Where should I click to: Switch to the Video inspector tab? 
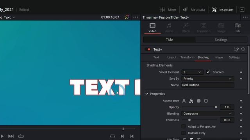click(x=152, y=28)
